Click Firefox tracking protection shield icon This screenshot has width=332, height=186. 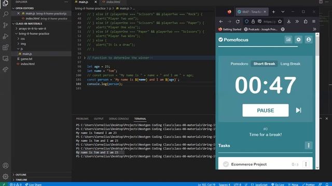tap(247, 22)
